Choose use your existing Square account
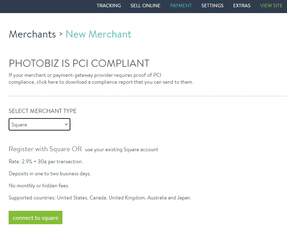This screenshot has height=228, width=287. 121,149
